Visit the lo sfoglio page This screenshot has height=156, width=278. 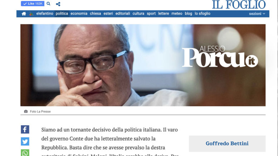click(203, 14)
